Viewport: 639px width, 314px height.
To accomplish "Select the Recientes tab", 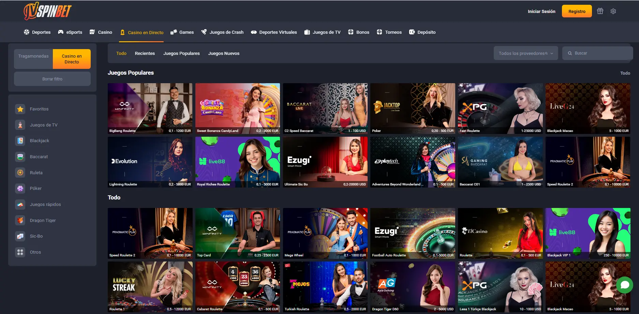I will tap(145, 54).
